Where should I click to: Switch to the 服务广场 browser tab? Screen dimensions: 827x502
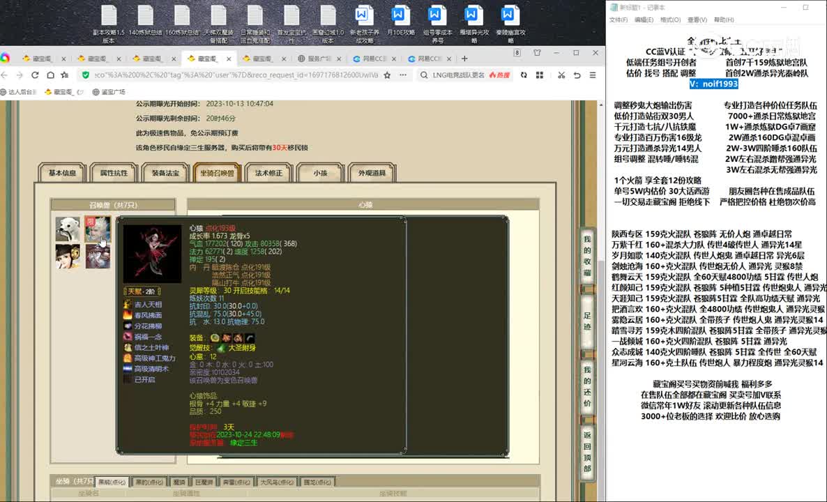tap(318, 59)
